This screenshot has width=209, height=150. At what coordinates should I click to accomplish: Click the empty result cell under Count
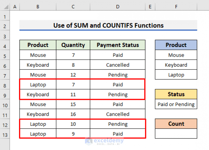coord(176,133)
